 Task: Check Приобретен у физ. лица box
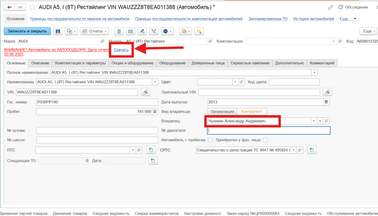click(265, 140)
